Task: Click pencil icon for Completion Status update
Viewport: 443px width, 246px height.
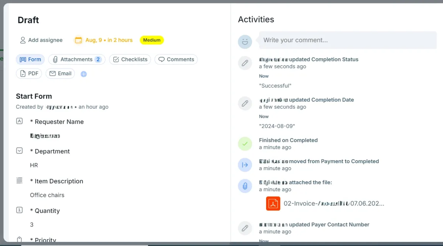Action: point(245,63)
